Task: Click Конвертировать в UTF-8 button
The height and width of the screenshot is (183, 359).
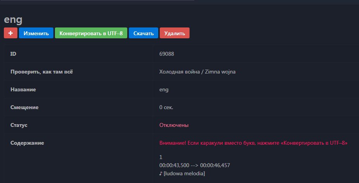Action: pyautogui.click(x=91, y=33)
